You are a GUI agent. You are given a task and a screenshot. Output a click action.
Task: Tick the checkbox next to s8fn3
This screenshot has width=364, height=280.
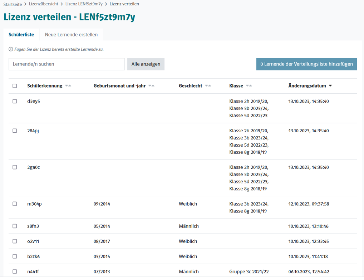click(x=15, y=226)
